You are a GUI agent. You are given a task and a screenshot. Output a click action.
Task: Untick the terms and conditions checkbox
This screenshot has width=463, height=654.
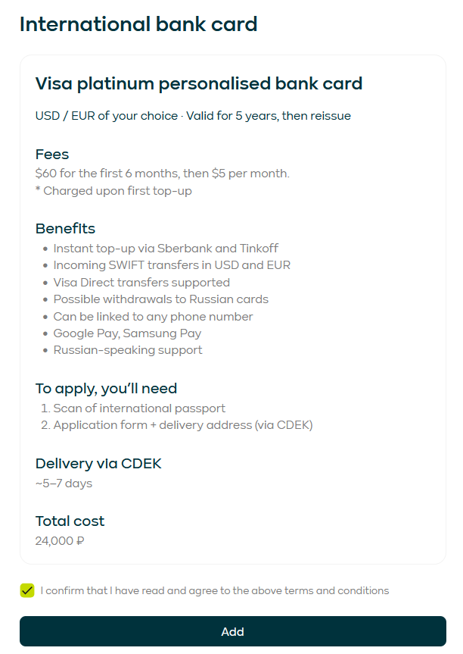(27, 590)
